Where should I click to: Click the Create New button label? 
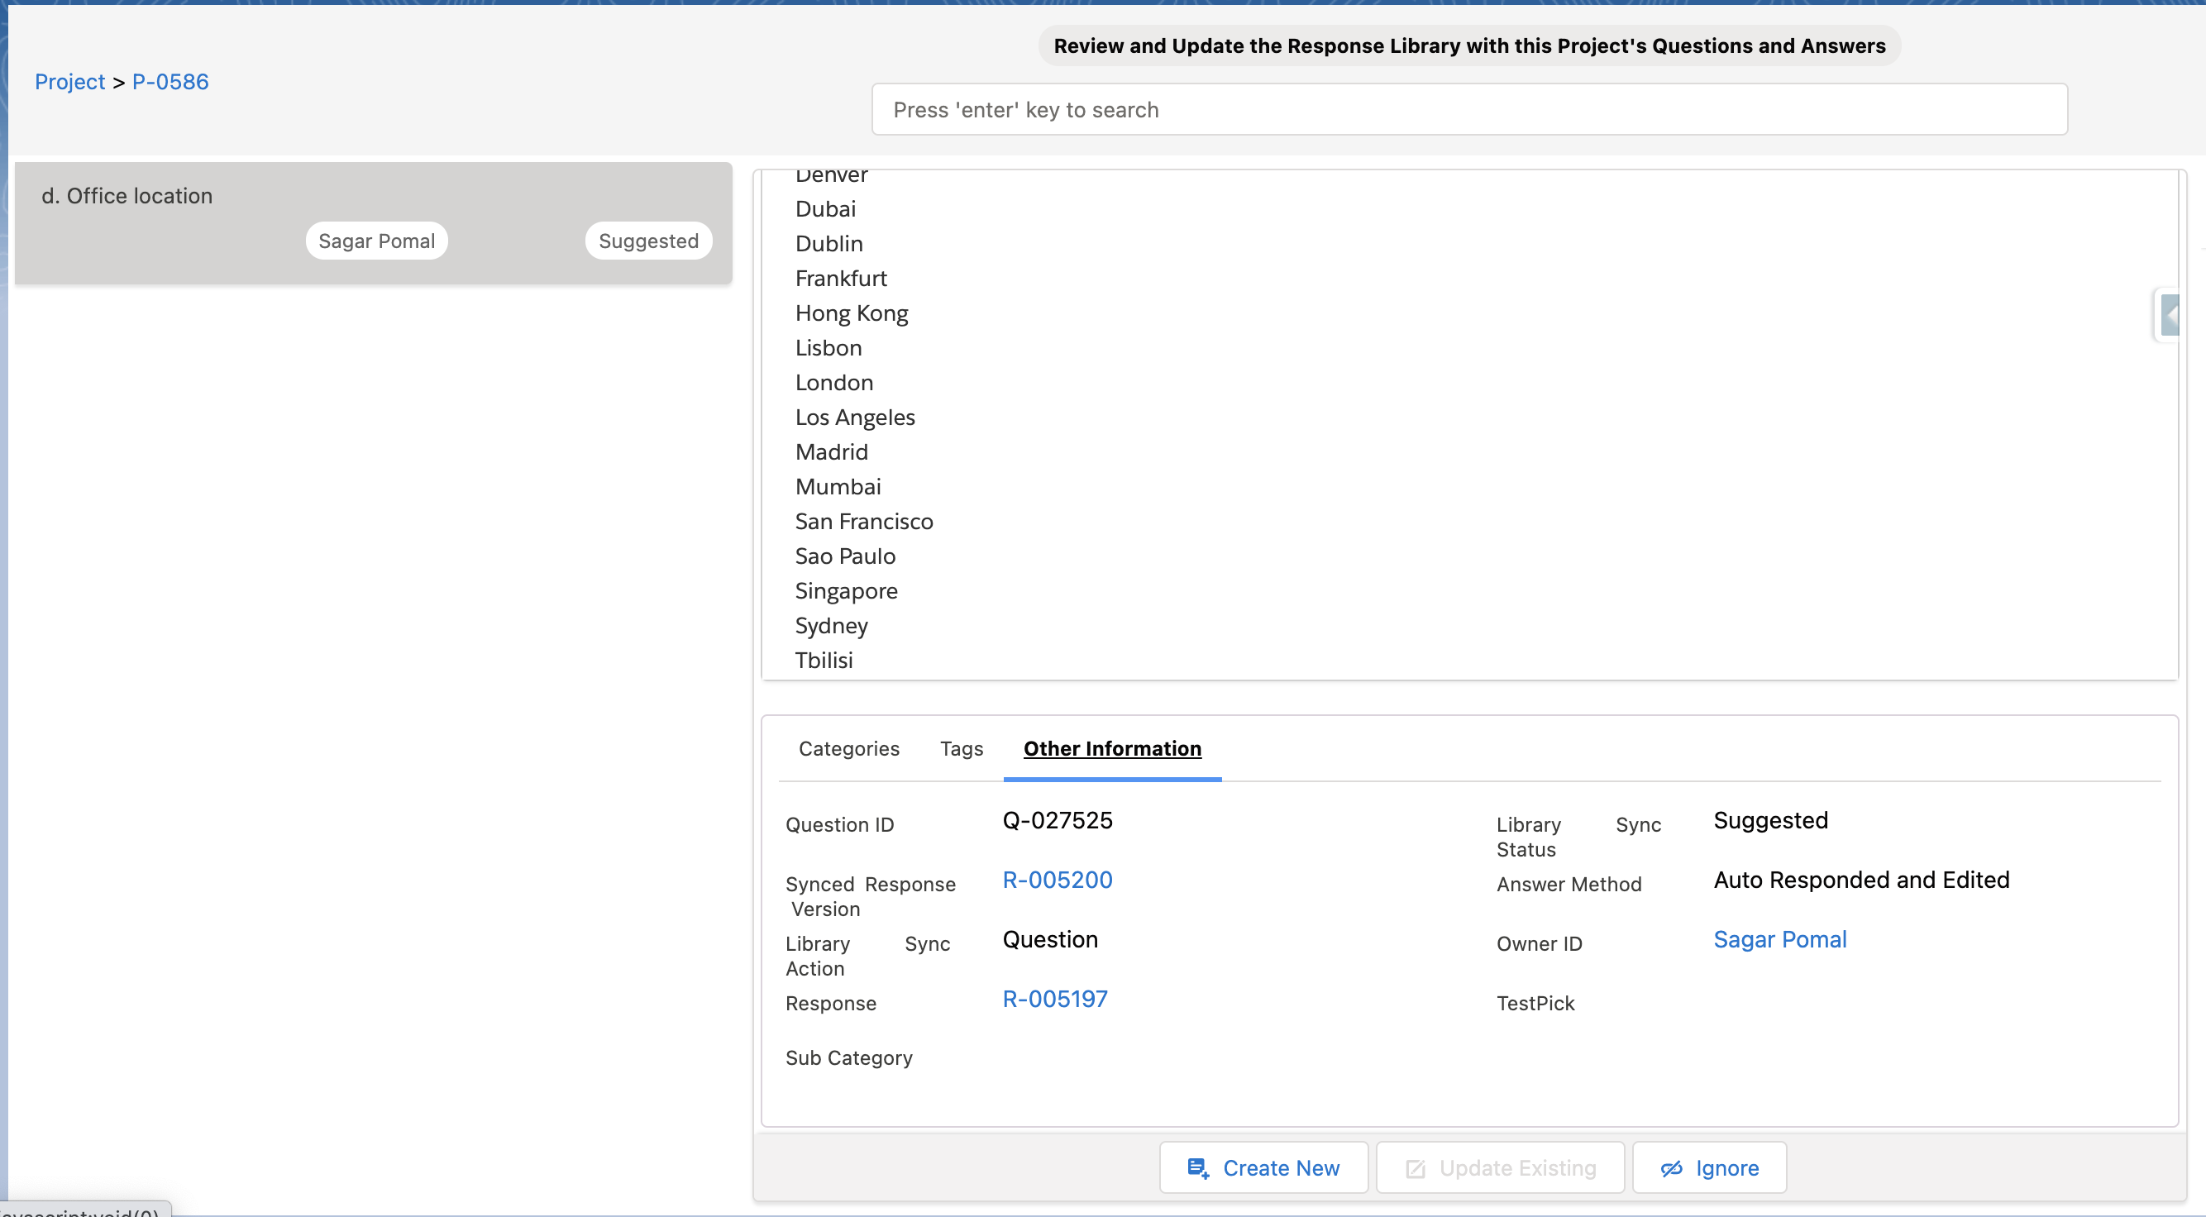1281,1168
